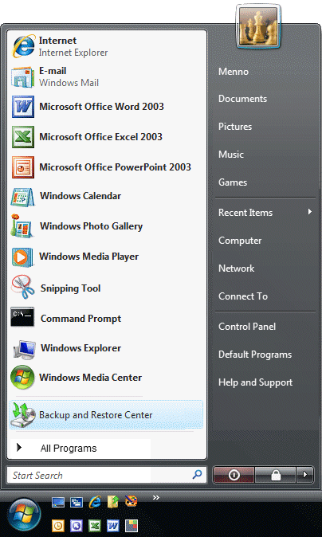322x537 pixels.
Task: Click the colored squares Quick Launch icon
Action: pos(132,525)
